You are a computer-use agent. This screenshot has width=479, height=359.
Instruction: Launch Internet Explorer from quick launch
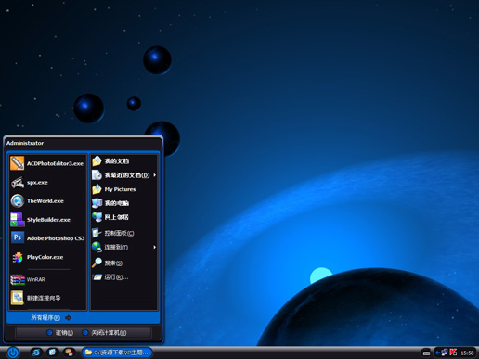[x=36, y=353]
